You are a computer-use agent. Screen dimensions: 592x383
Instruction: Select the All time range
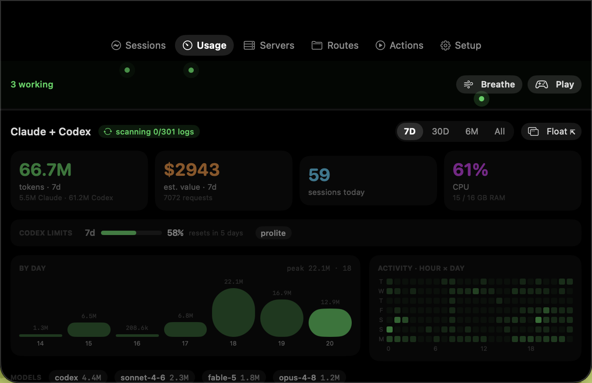point(500,131)
